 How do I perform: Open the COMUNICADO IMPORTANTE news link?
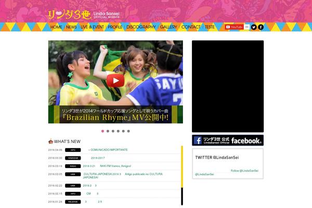coord(108,150)
